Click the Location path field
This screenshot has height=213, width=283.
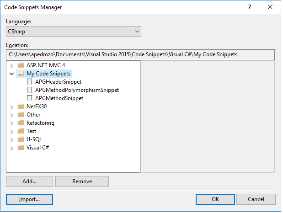point(140,55)
